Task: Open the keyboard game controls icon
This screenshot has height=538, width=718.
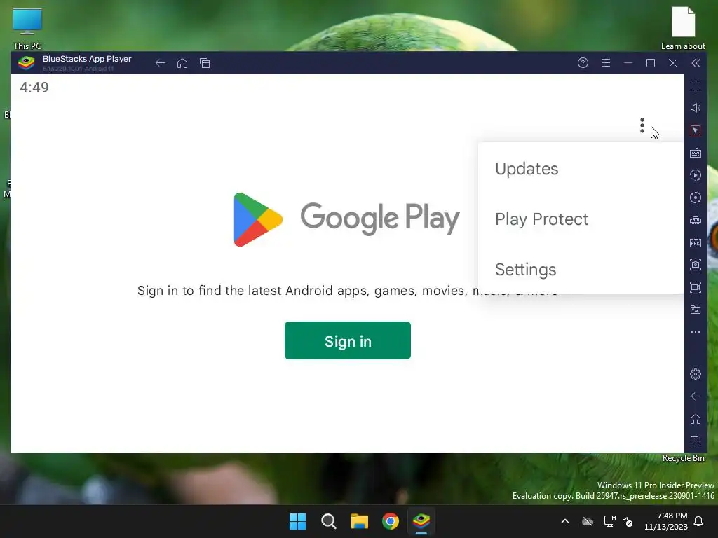Action: pos(695,153)
